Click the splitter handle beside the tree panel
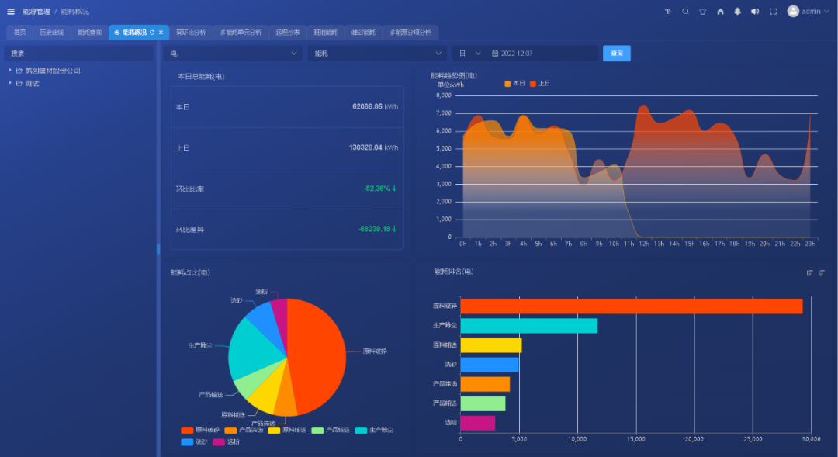The height and width of the screenshot is (457, 838). point(158,249)
